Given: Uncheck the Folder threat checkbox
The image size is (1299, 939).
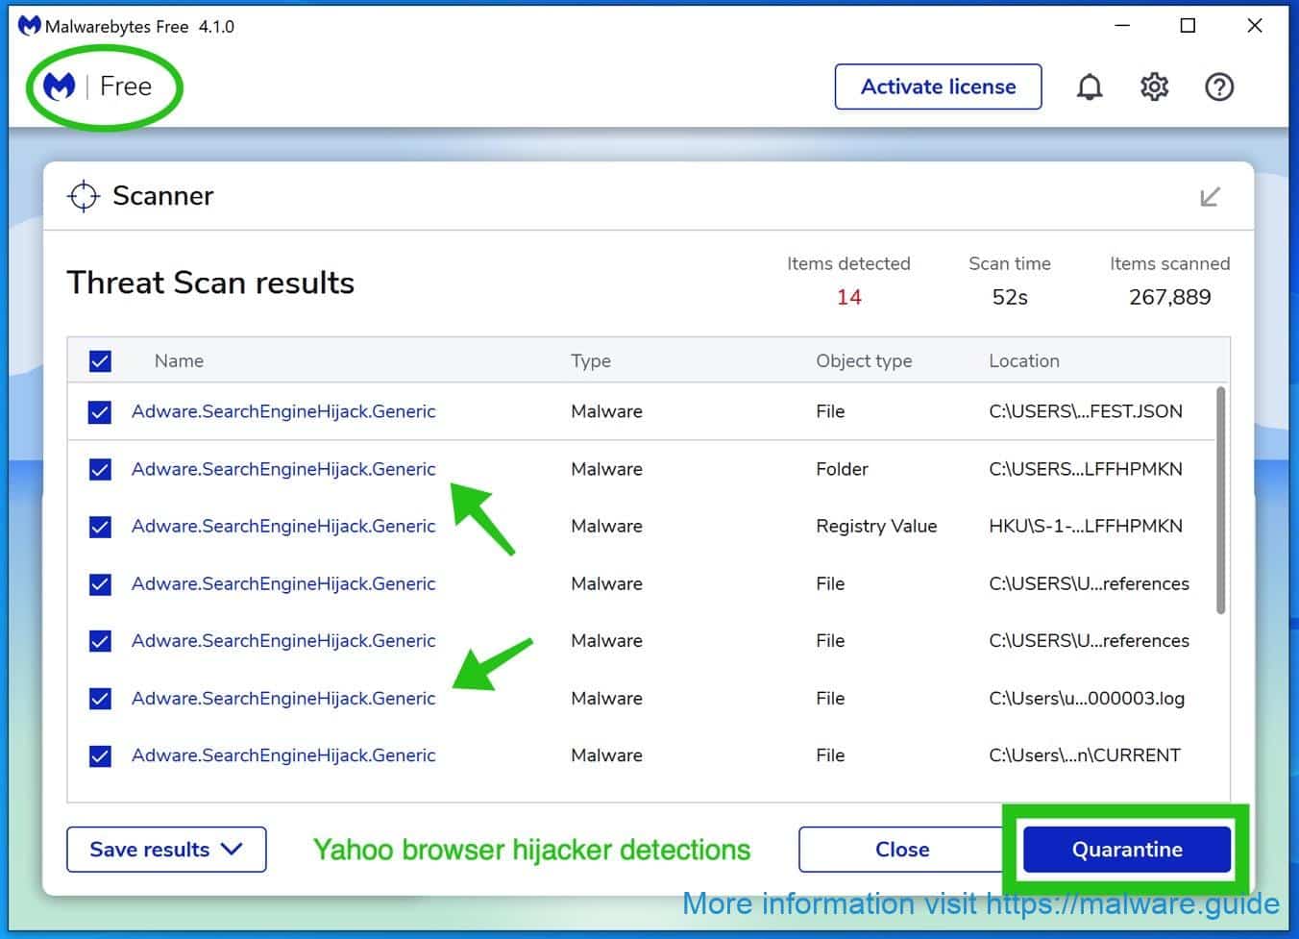Looking at the screenshot, I should 100,469.
